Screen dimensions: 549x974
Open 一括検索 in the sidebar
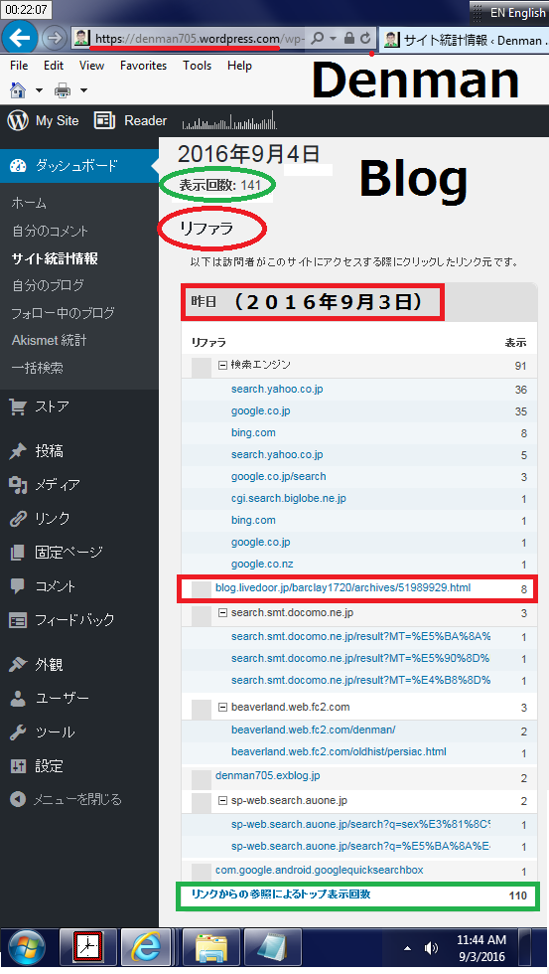pos(37,368)
